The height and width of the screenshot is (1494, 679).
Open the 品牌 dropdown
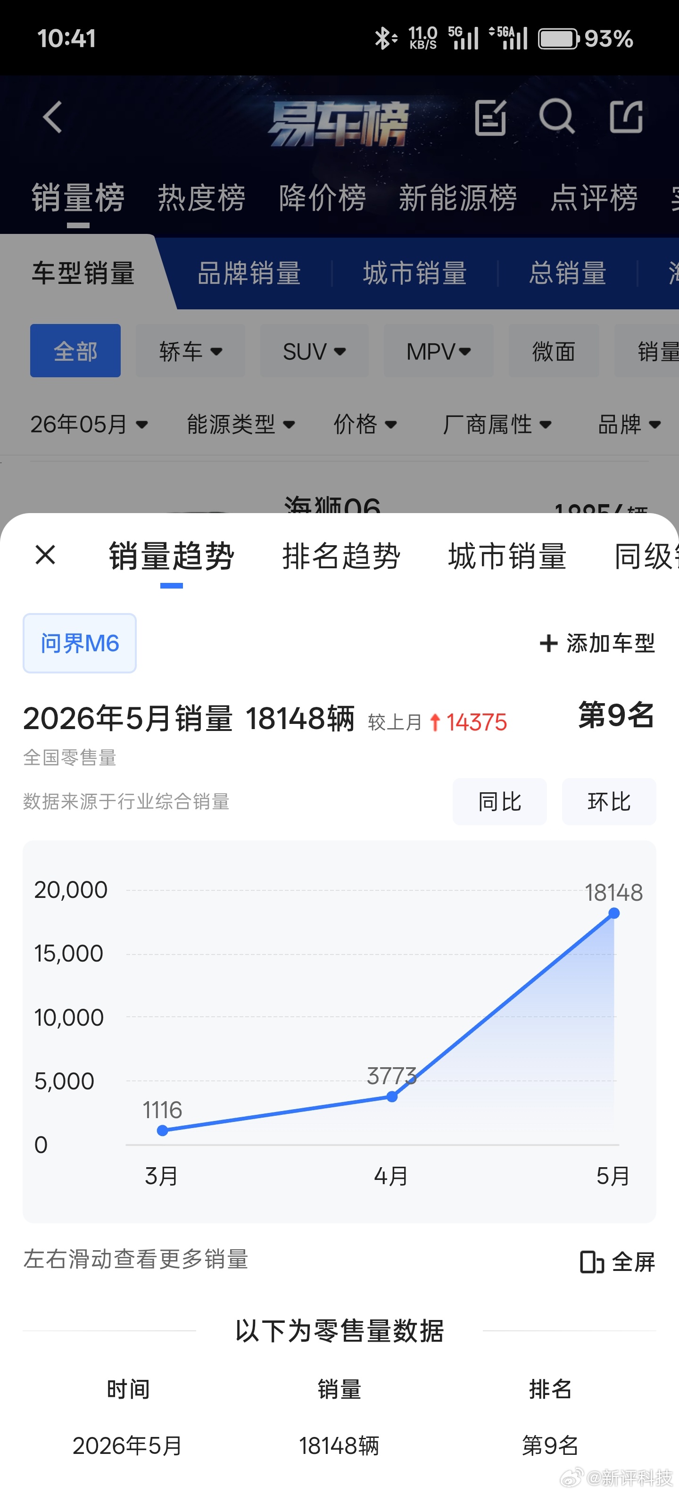[629, 424]
